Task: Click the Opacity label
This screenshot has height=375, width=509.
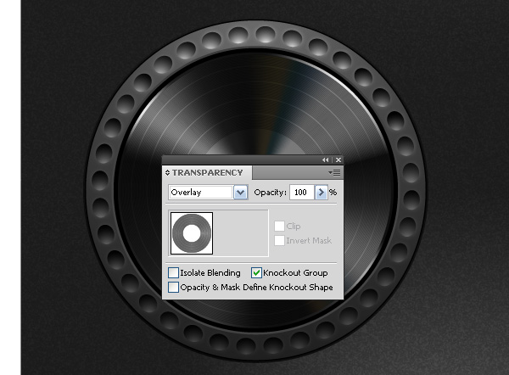Action: [270, 193]
